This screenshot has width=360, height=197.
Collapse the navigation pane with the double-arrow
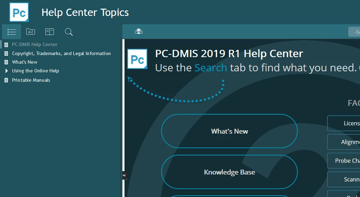tap(124, 176)
